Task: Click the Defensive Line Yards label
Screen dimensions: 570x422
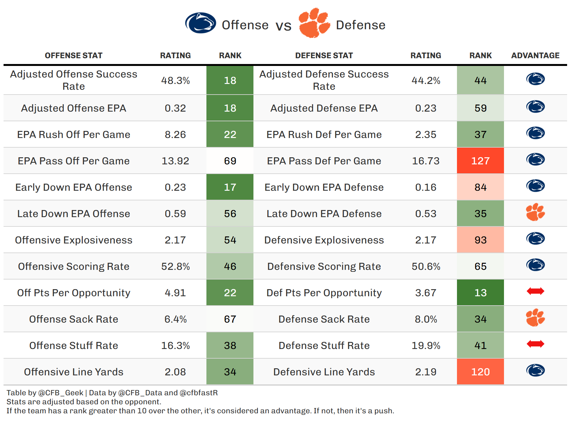Action: tap(324, 372)
